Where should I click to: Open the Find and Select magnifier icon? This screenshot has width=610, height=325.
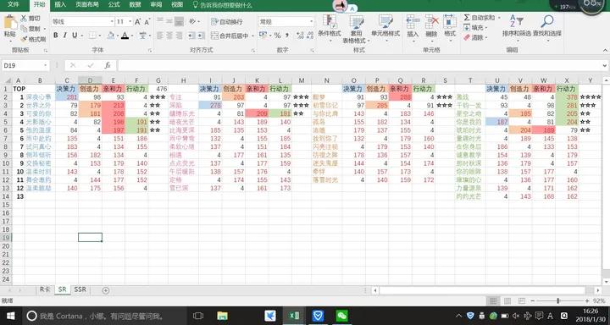coord(547,21)
